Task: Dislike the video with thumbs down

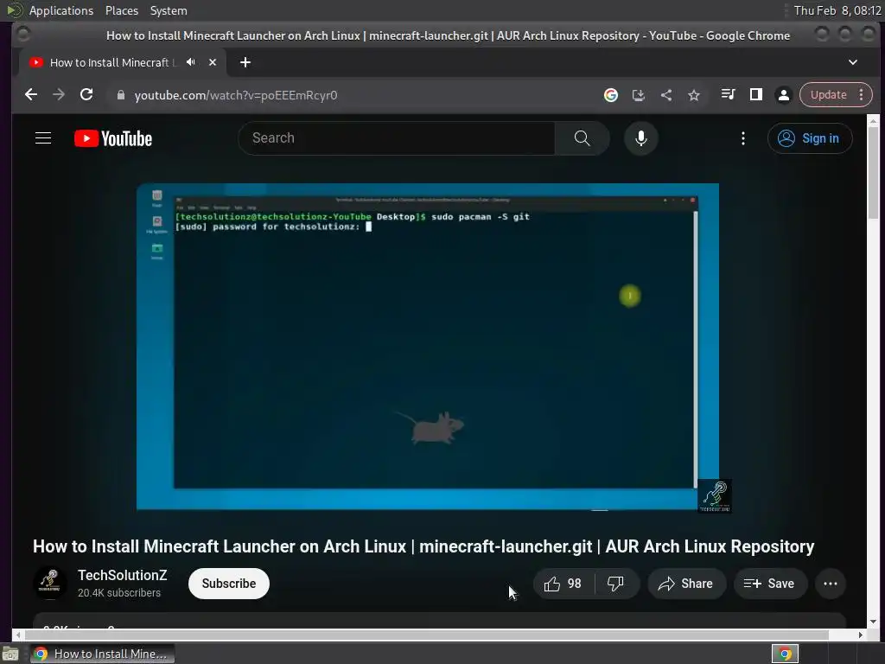Action: pos(615,584)
